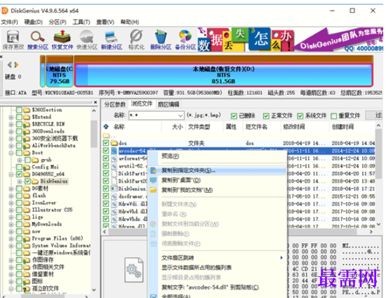Click the avformat-54 file icon
This screenshot has width=389, height=298.
click(114, 158)
